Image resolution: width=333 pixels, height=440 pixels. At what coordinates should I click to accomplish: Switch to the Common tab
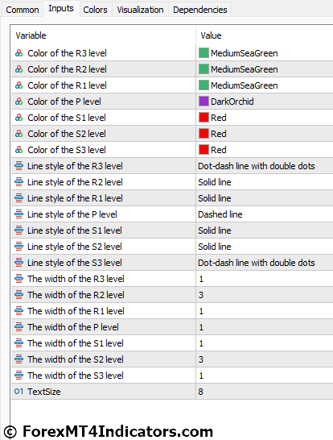click(23, 10)
